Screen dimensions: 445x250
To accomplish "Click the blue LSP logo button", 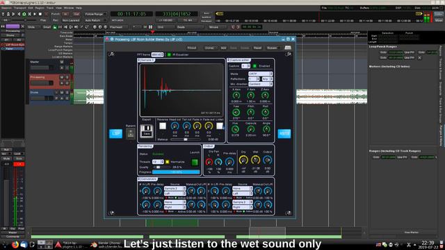I will (x=115, y=133).
